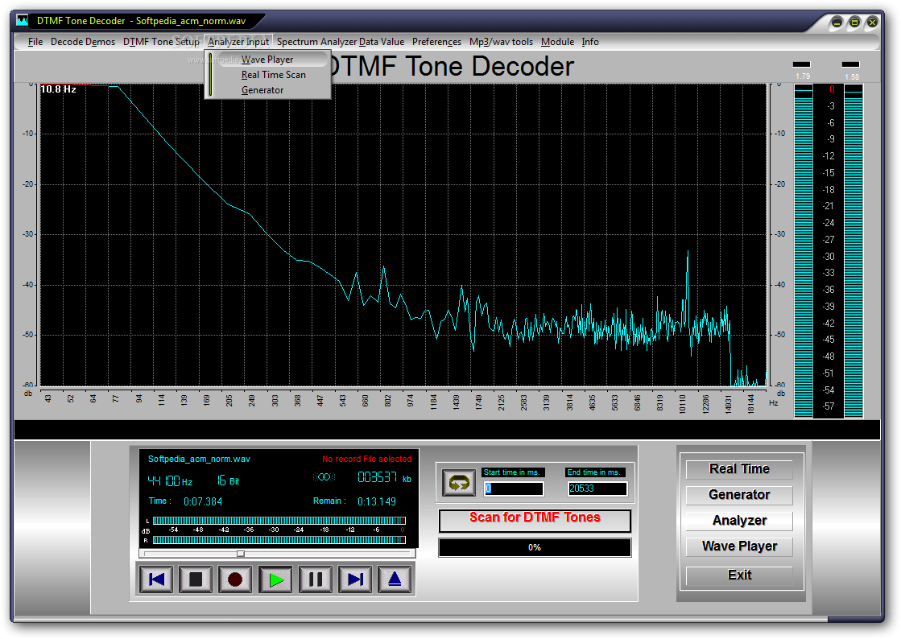The height and width of the screenshot is (639, 901).
Task: Open Mp3/wav tools menu
Action: click(501, 42)
